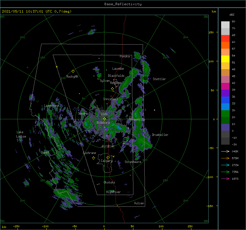Click the yellow radar-center marker near Olds
This screenshot has width=246, height=230.
104,119
